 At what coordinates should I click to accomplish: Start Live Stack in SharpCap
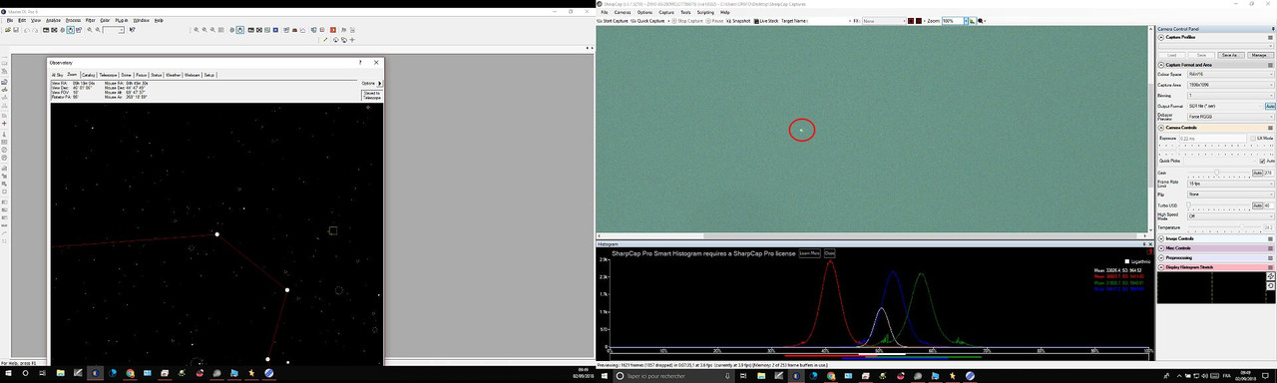[x=765, y=21]
